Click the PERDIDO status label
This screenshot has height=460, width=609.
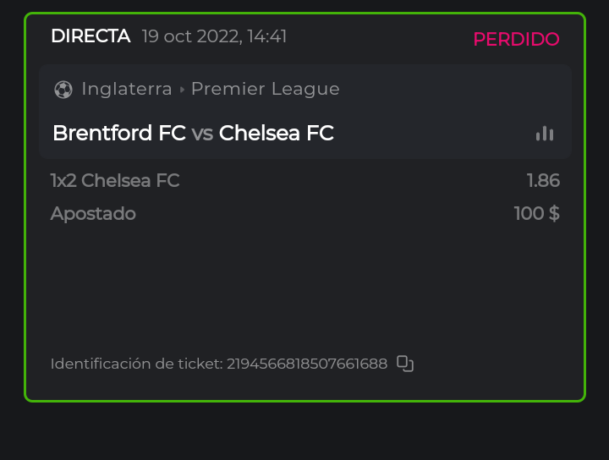click(516, 39)
